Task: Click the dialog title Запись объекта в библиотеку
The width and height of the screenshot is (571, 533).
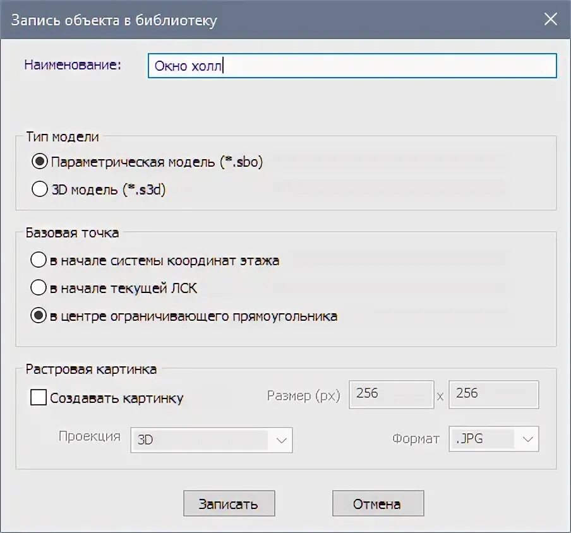Action: pyautogui.click(x=114, y=20)
